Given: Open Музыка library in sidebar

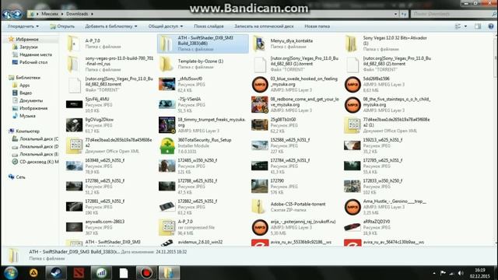Looking at the screenshot, I should pos(27,116).
